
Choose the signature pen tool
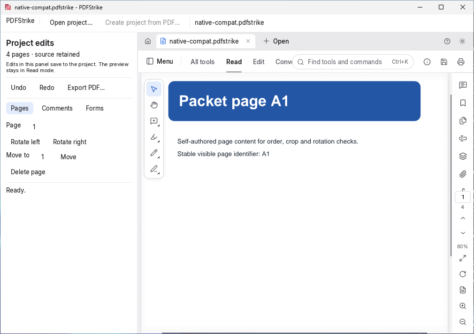(154, 169)
